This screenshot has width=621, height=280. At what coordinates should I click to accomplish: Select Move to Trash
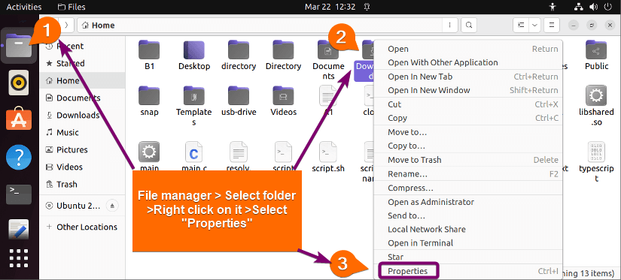pos(467,160)
